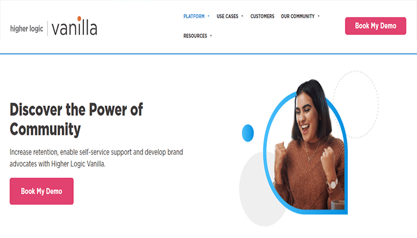Click the Increase retention description paragraph
The height and width of the screenshot is (238, 417).
click(97, 158)
